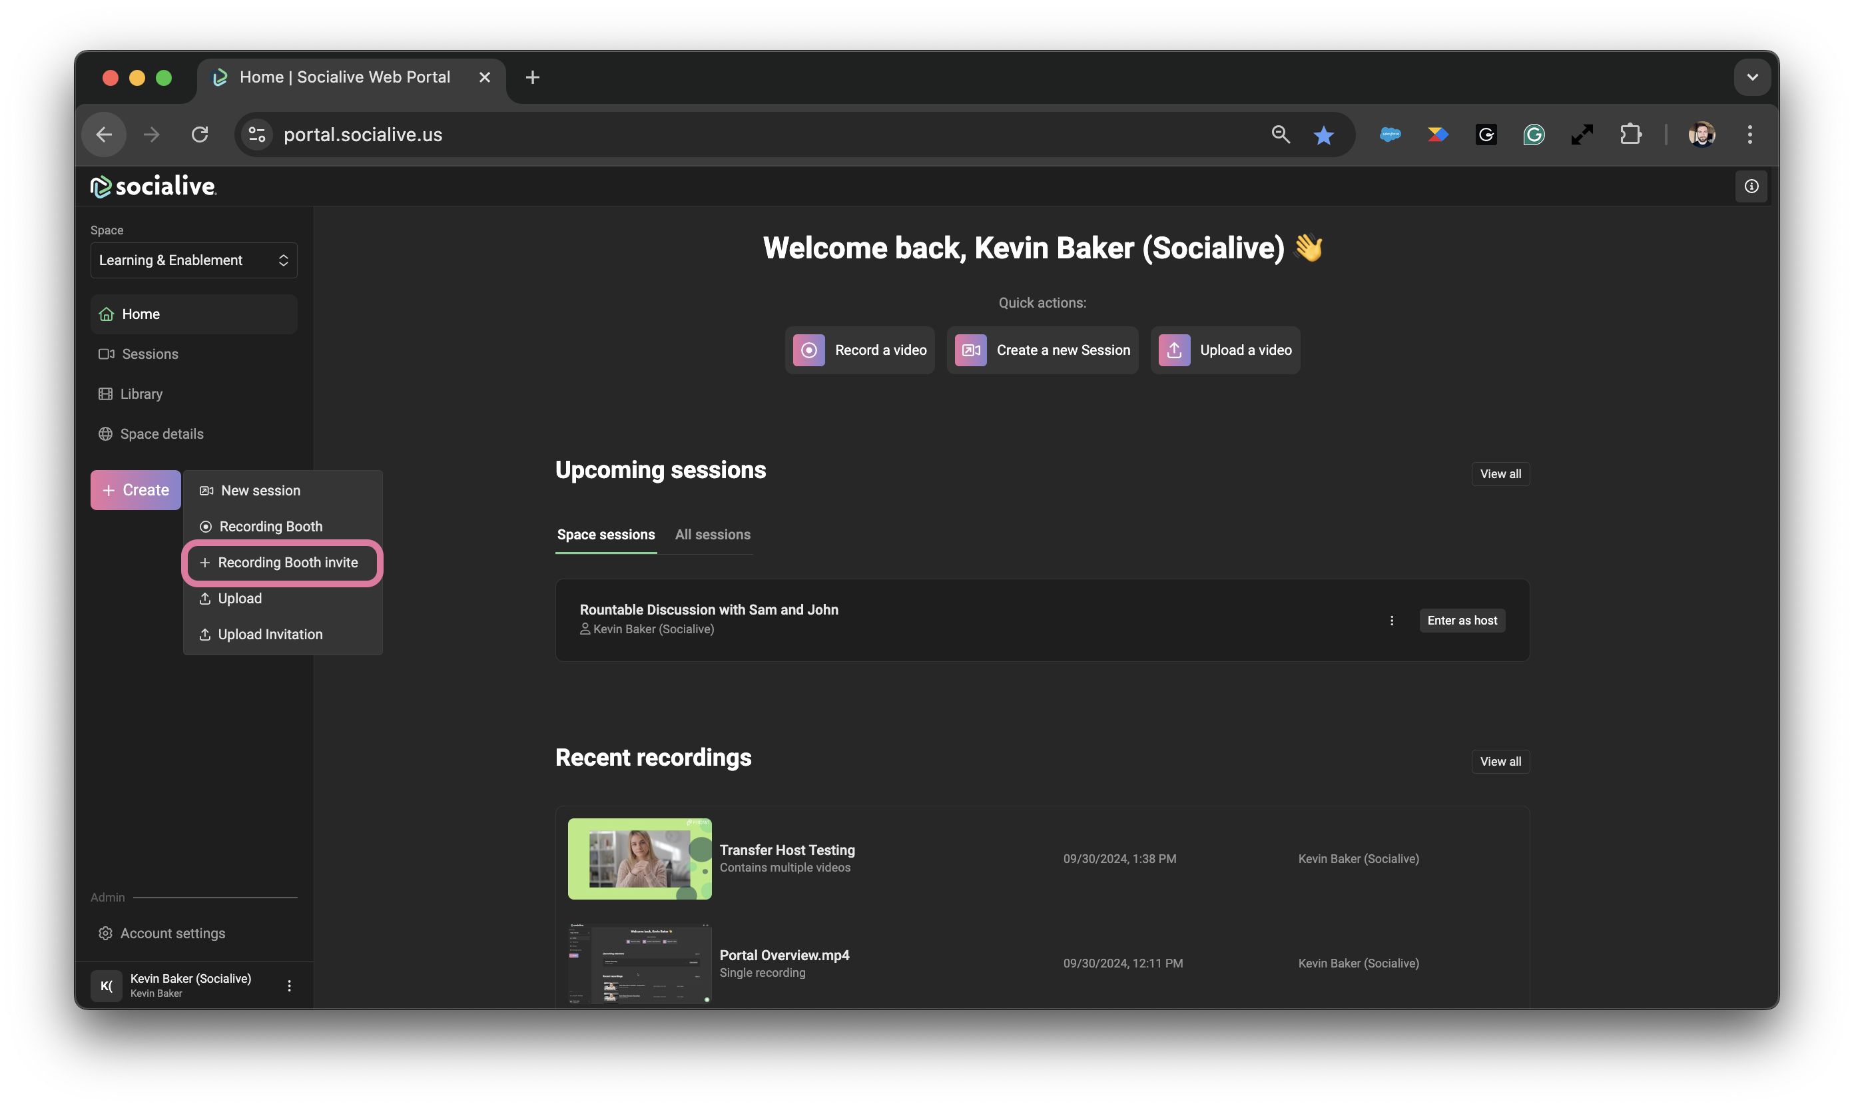Open Grammarly extension icon
The width and height of the screenshot is (1854, 1108).
coord(1533,135)
